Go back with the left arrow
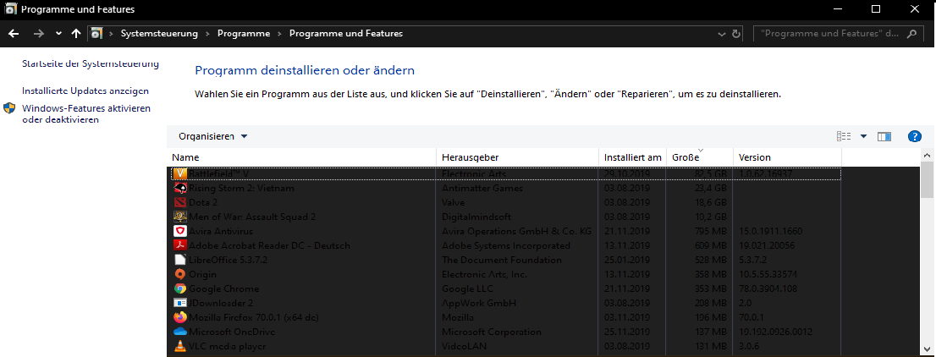Screen dimensions: 936x357 point(14,34)
